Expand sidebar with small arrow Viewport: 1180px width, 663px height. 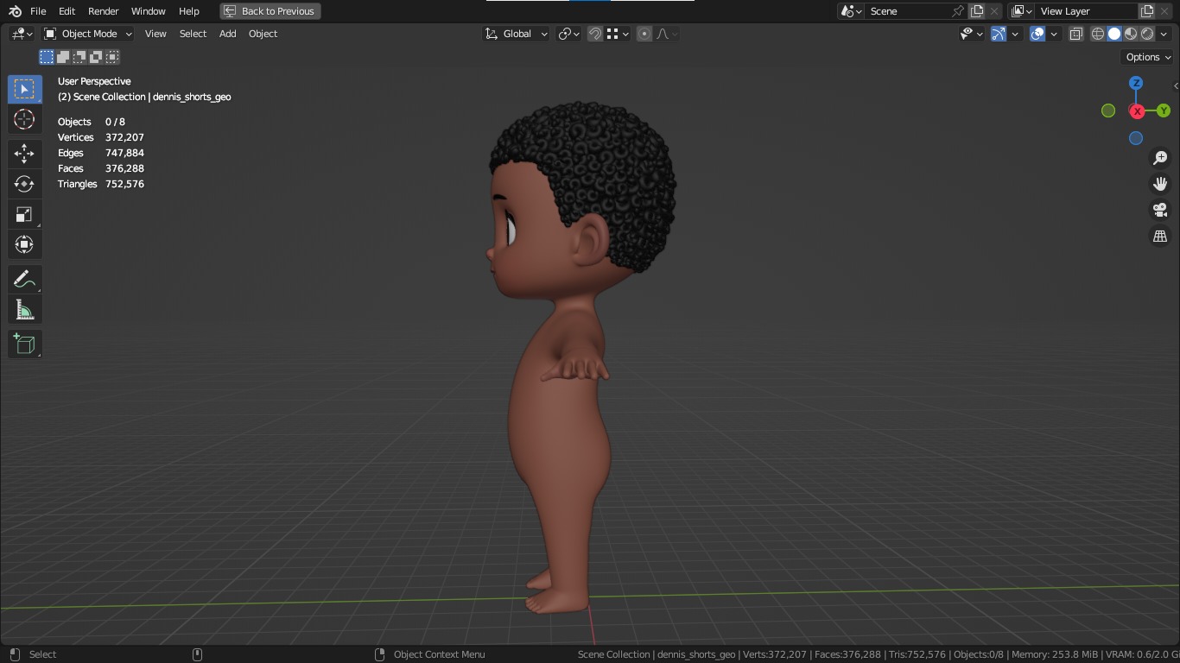click(1176, 85)
